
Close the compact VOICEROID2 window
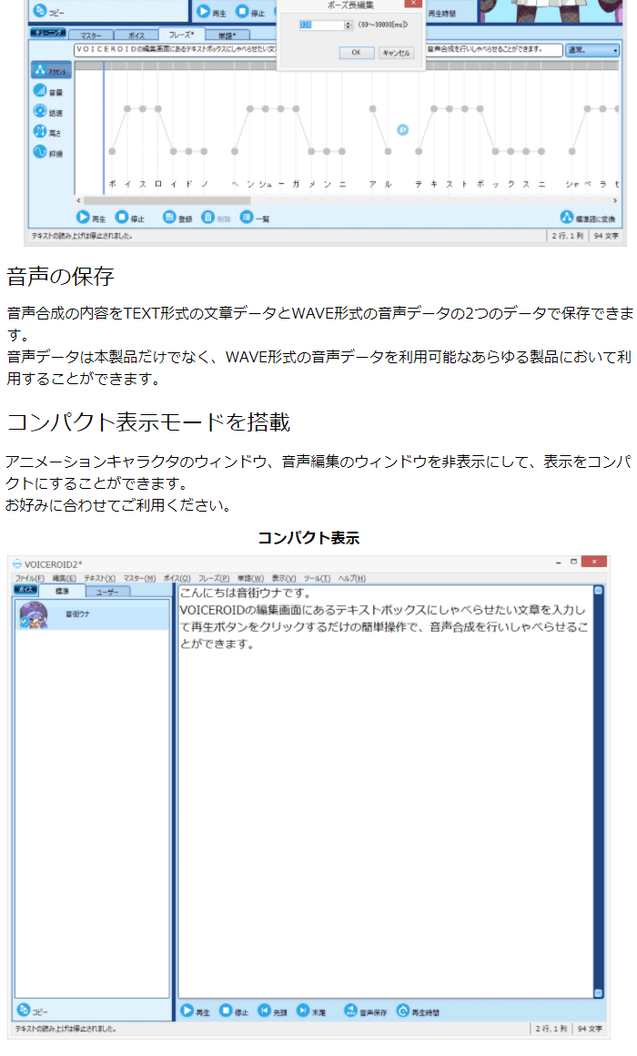594,562
